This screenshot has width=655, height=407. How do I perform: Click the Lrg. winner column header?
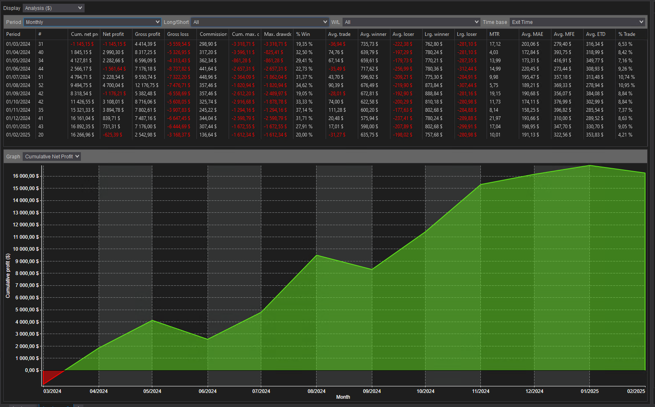[438, 34]
